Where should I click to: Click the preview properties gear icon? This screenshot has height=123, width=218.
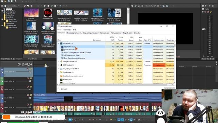(132, 6)
